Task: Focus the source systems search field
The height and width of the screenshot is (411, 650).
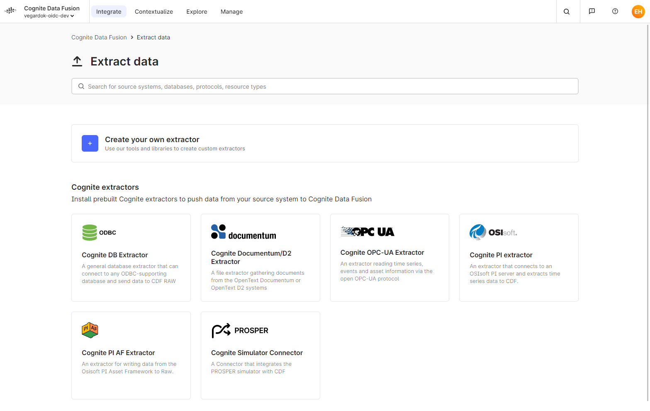Action: tap(325, 86)
